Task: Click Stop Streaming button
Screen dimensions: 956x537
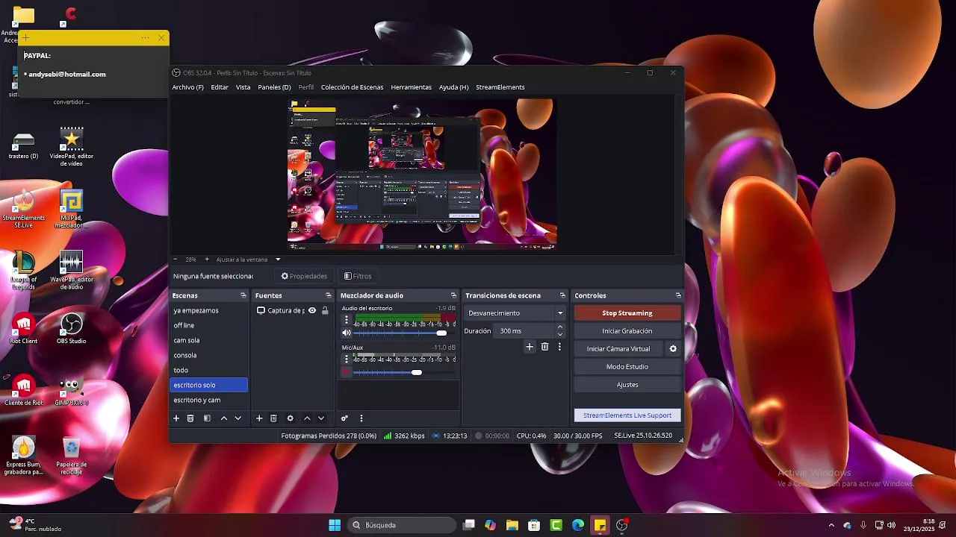Action: 627,313
